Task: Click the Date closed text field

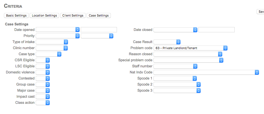Action: pos(216,30)
